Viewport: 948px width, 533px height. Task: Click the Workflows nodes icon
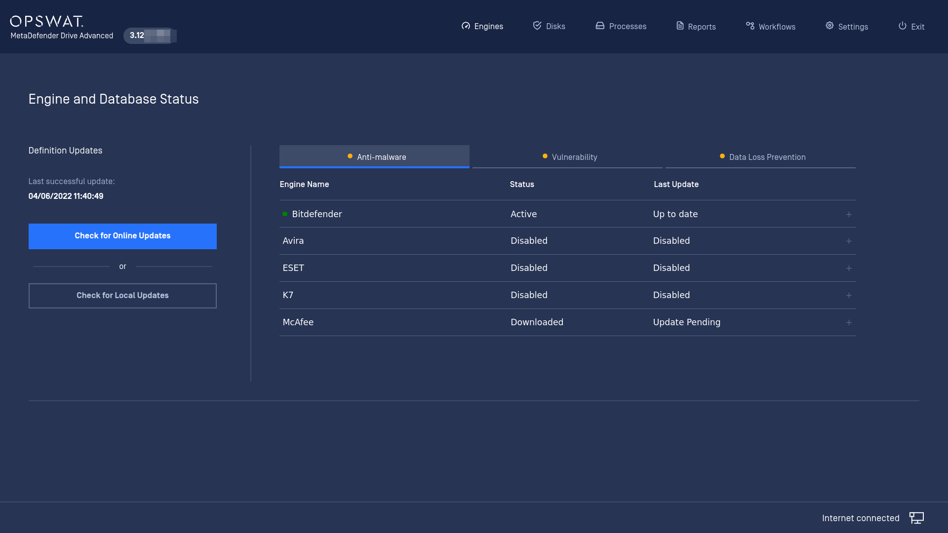(750, 26)
